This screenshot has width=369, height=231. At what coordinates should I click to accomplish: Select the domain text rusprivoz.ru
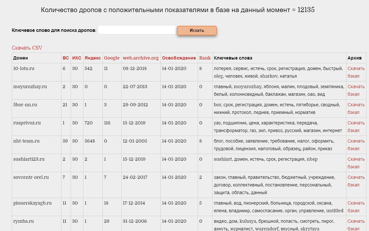tap(27, 123)
